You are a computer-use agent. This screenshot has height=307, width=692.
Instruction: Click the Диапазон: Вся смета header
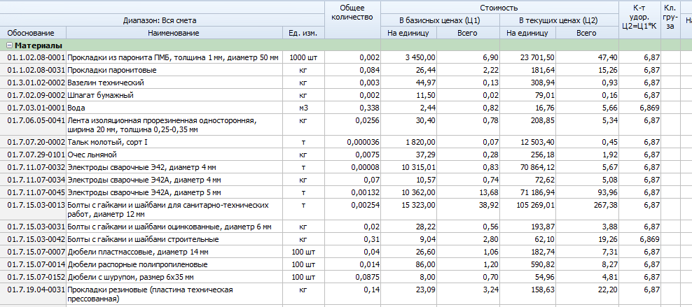162,20
